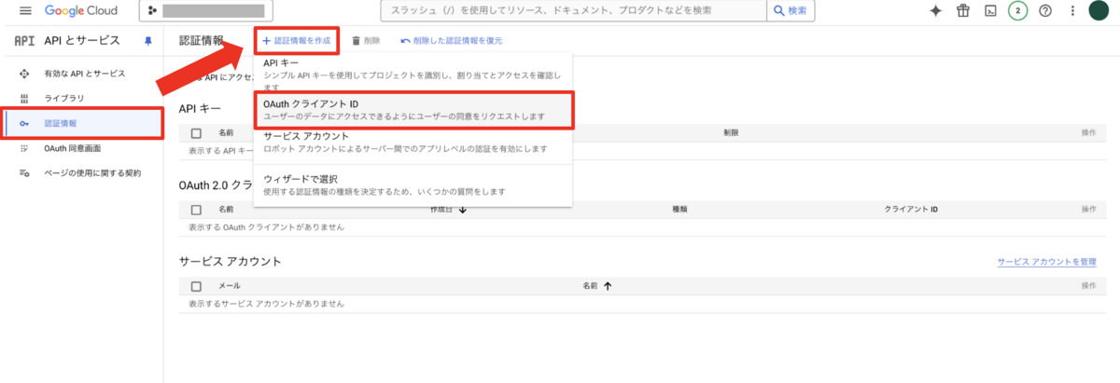This screenshot has width=1120, height=383.
Task: Open OAuth 同意画面 in the sidebar
Action: (72, 148)
